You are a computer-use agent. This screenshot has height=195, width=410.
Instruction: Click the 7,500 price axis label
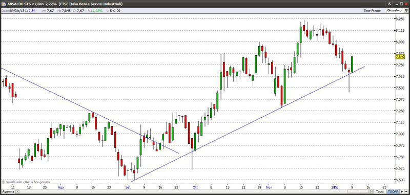tap(400, 88)
